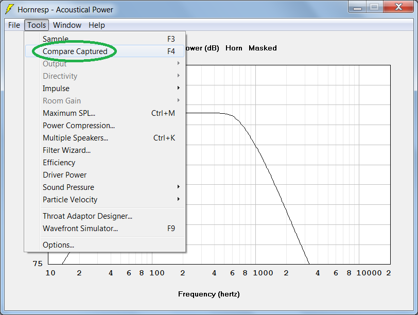Close the open Tools menu
418x315 pixels.
[37, 25]
